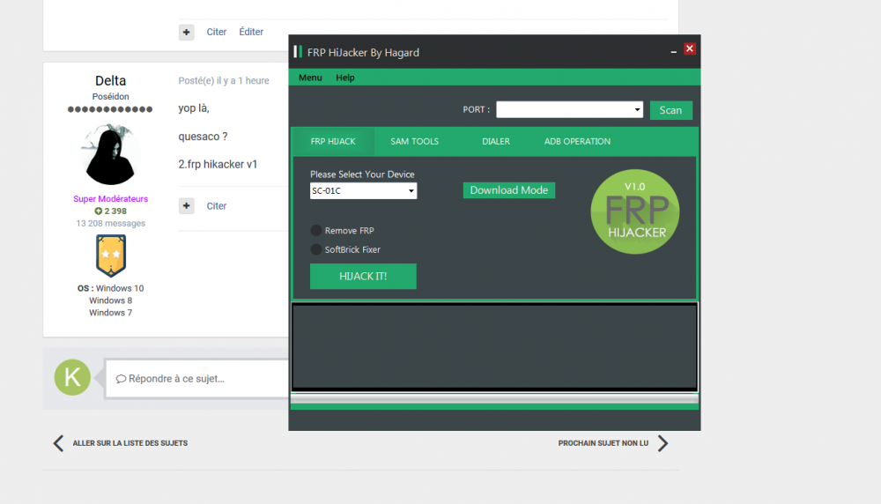Click the plus icon next to Citer and Éditer

click(x=187, y=32)
